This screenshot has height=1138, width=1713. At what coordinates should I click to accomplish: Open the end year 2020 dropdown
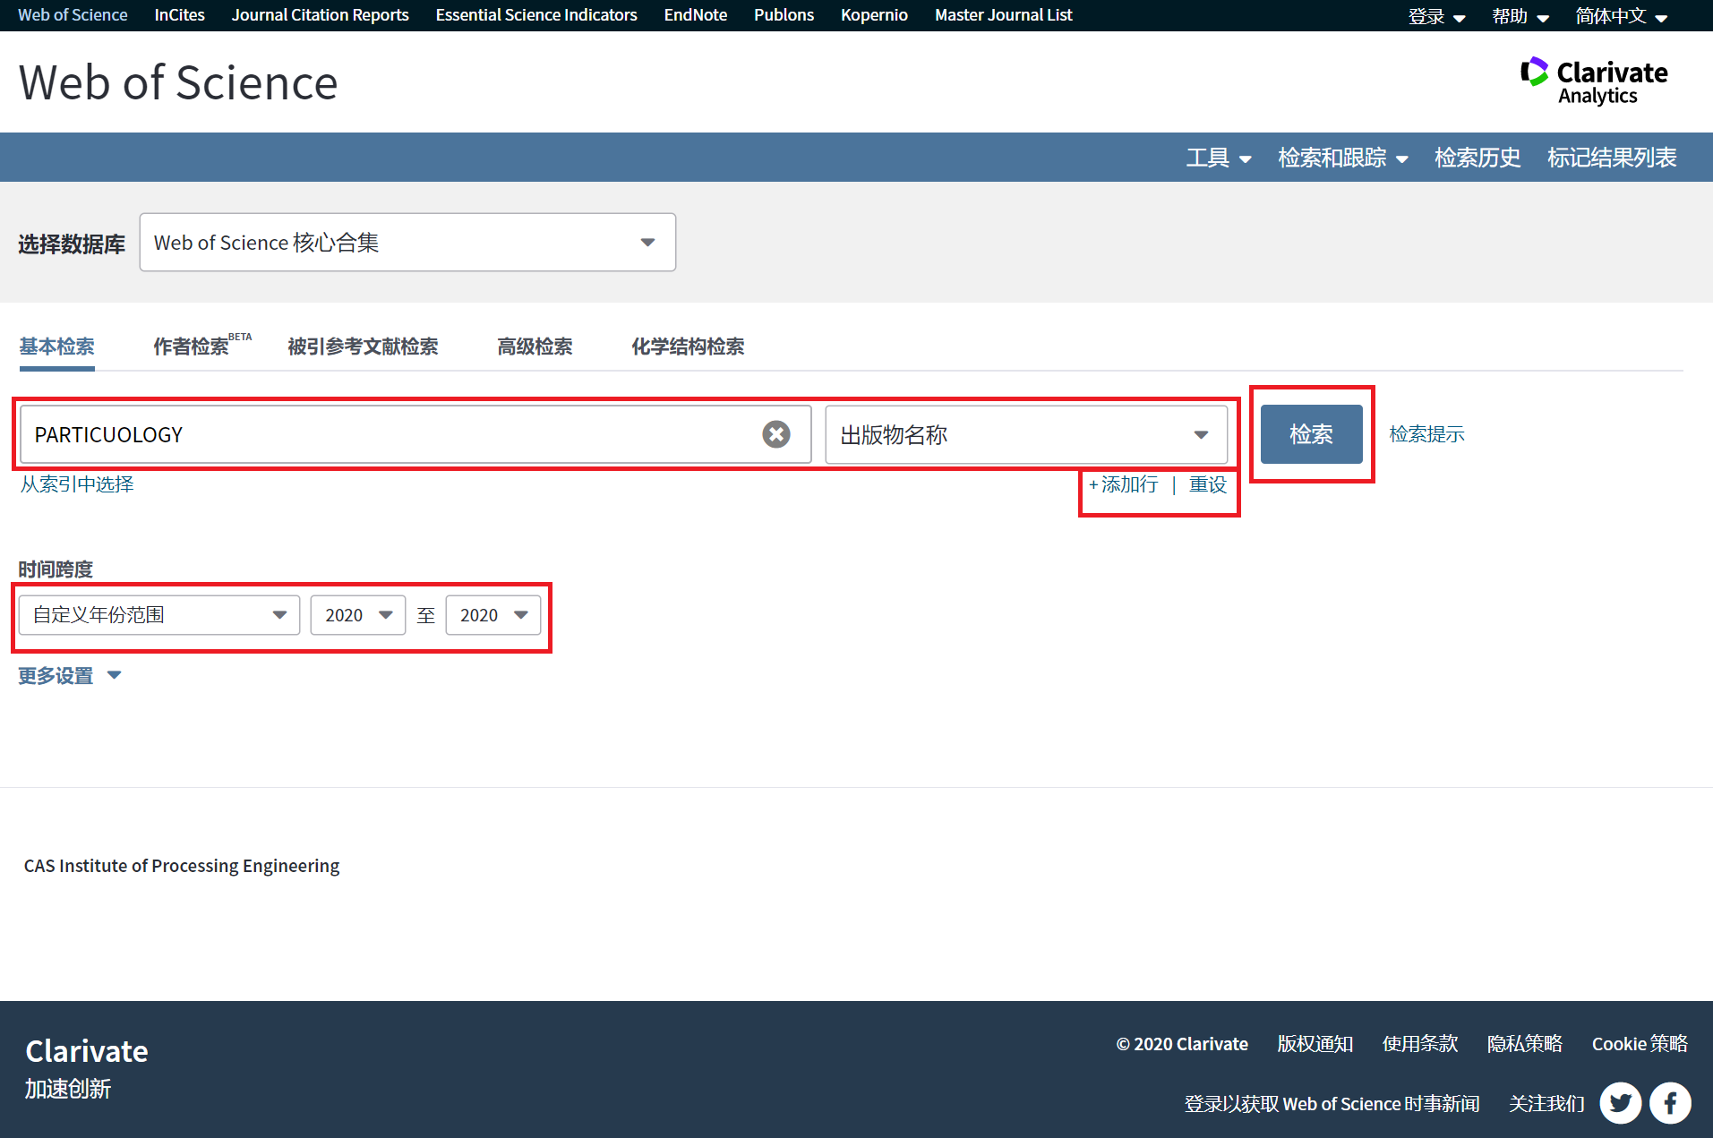click(493, 615)
